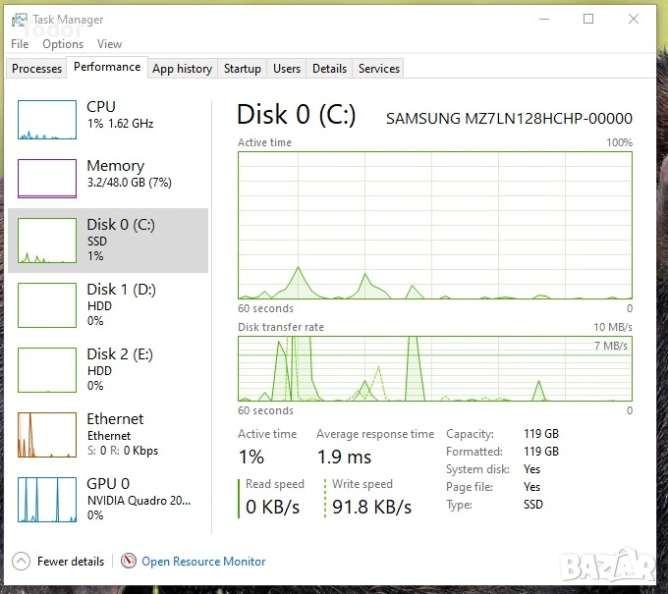Select the CPU usage mini graph
The height and width of the screenshot is (594, 668).
point(47,120)
